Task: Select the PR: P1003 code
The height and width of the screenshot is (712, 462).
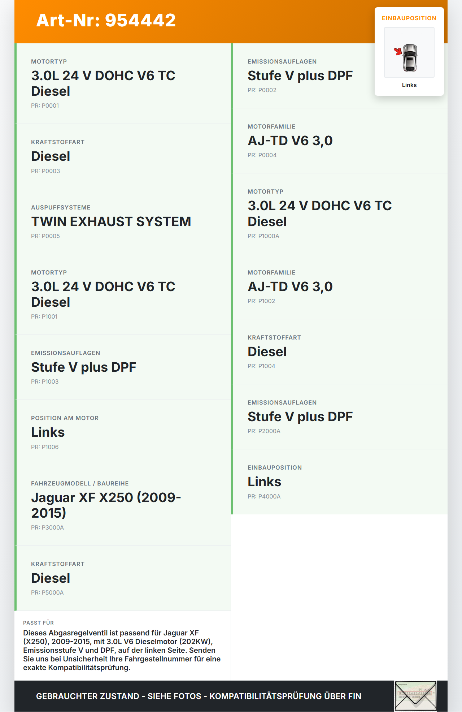Action: coord(44,382)
